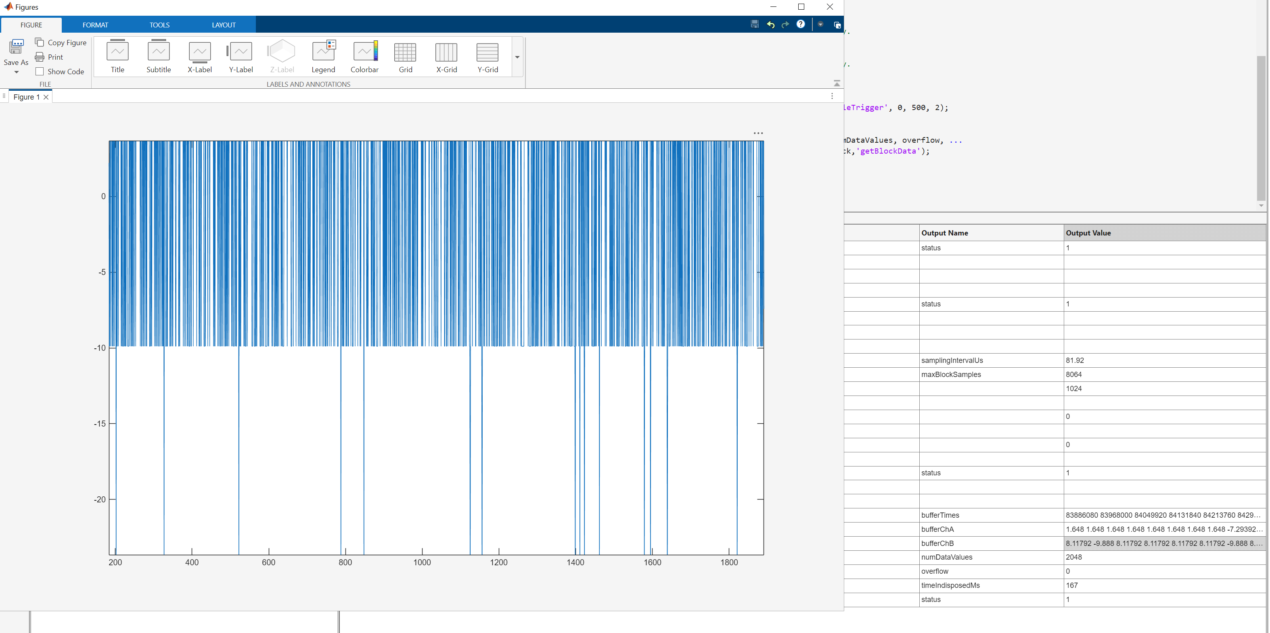Toggle the Show Code checkbox

point(40,71)
